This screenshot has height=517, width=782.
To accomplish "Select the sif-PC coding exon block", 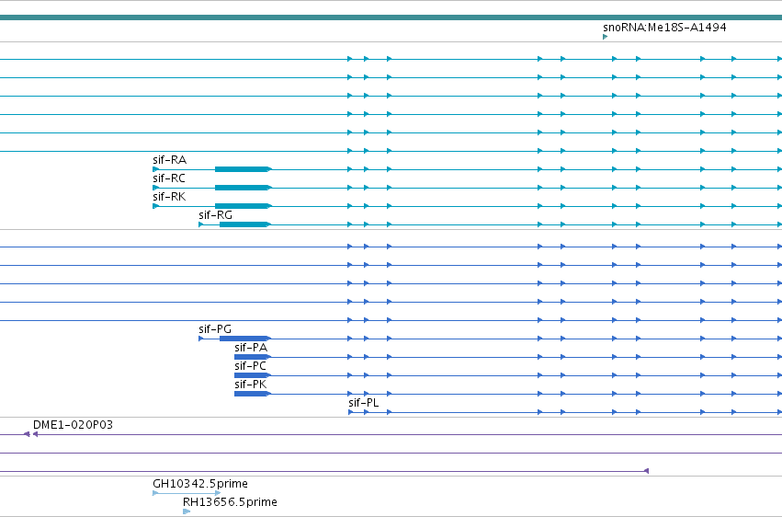I will pyautogui.click(x=252, y=375).
